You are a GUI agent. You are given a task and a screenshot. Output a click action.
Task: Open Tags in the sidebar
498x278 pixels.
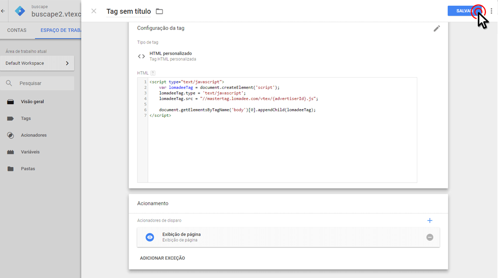[26, 119]
